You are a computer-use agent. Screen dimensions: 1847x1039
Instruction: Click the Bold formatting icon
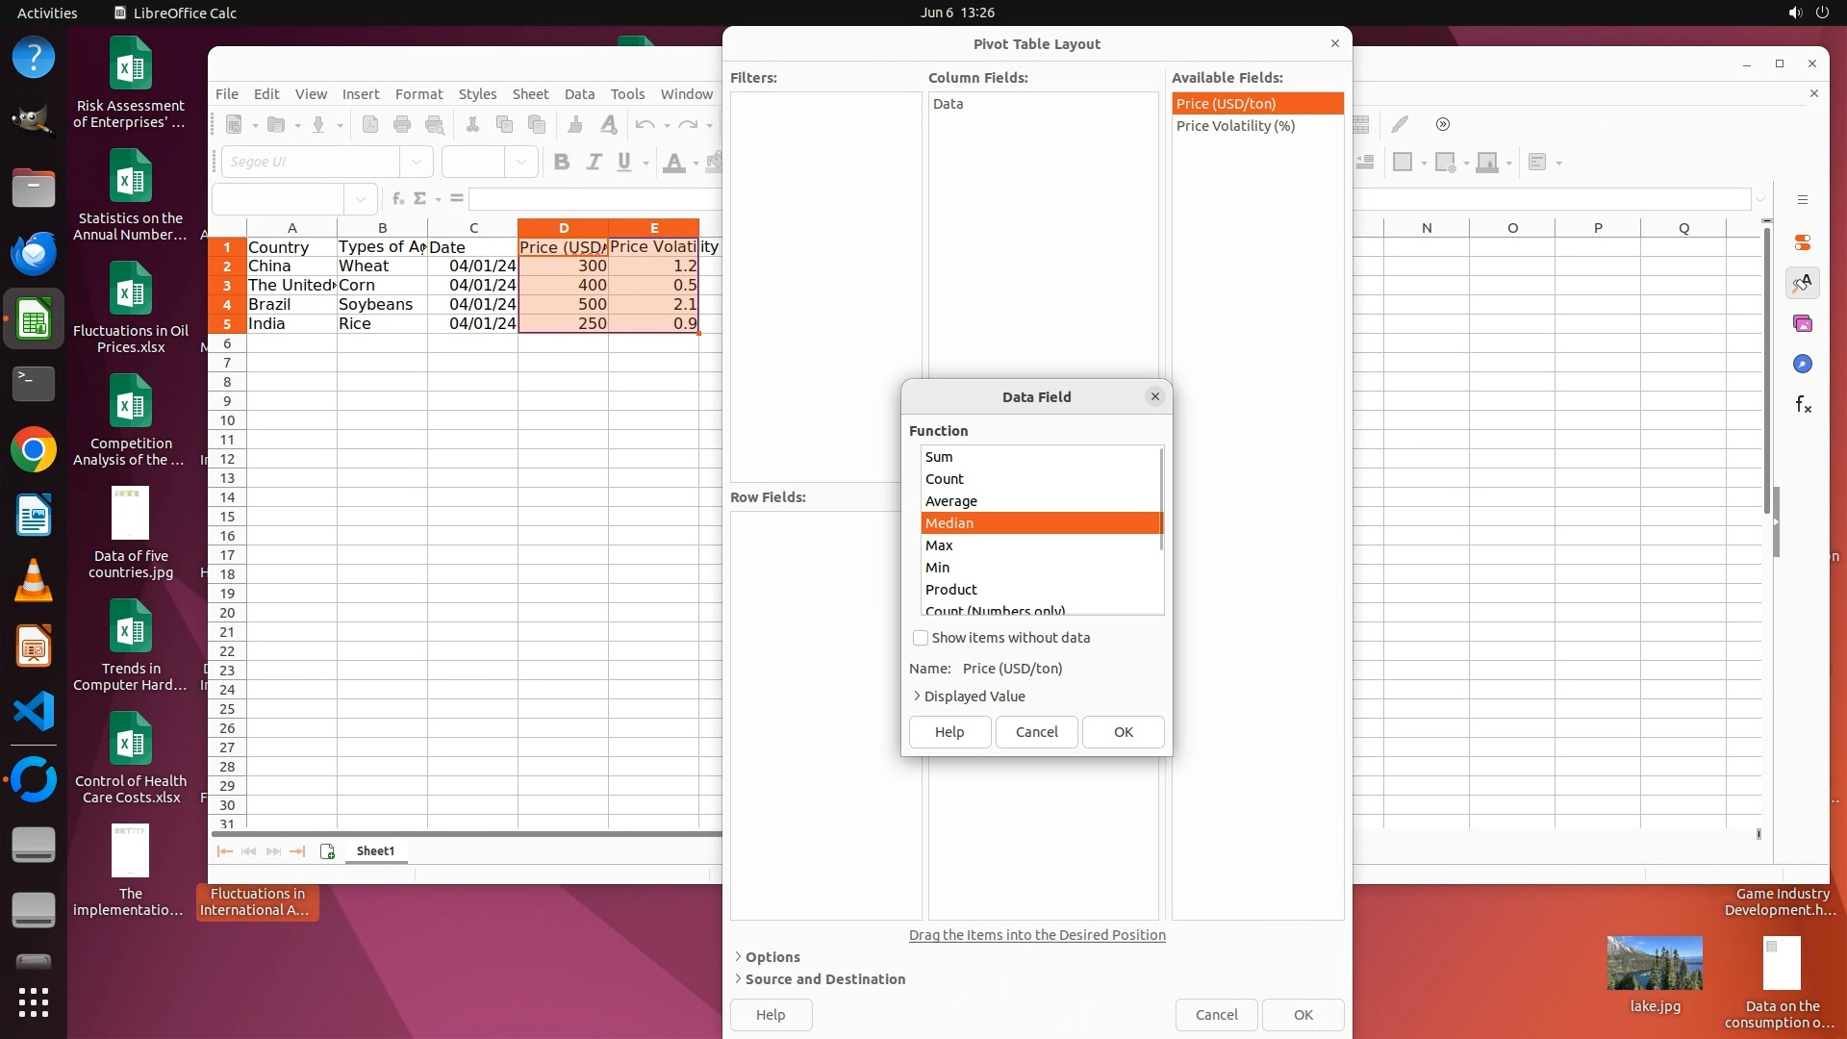(562, 163)
